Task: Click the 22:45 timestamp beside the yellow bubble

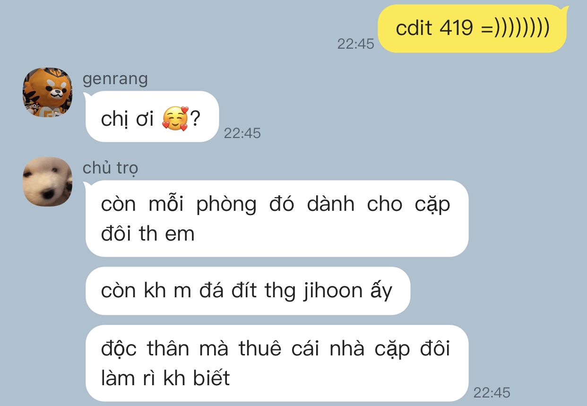Action: (355, 44)
